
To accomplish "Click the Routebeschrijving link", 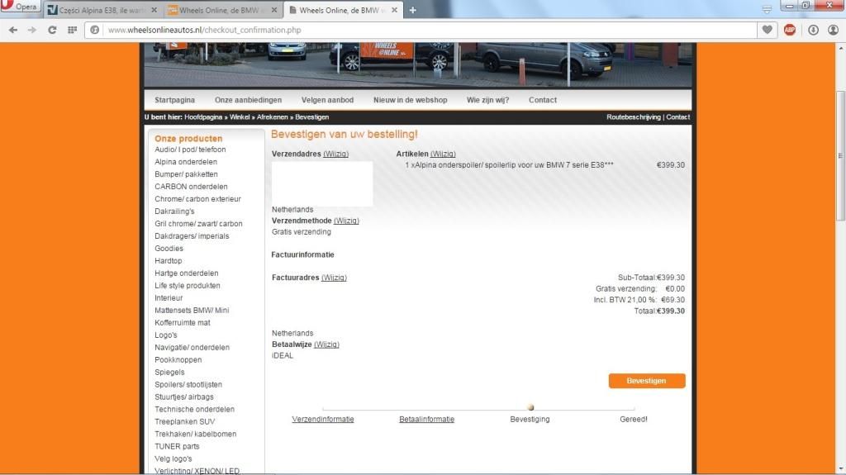I will click(x=634, y=117).
